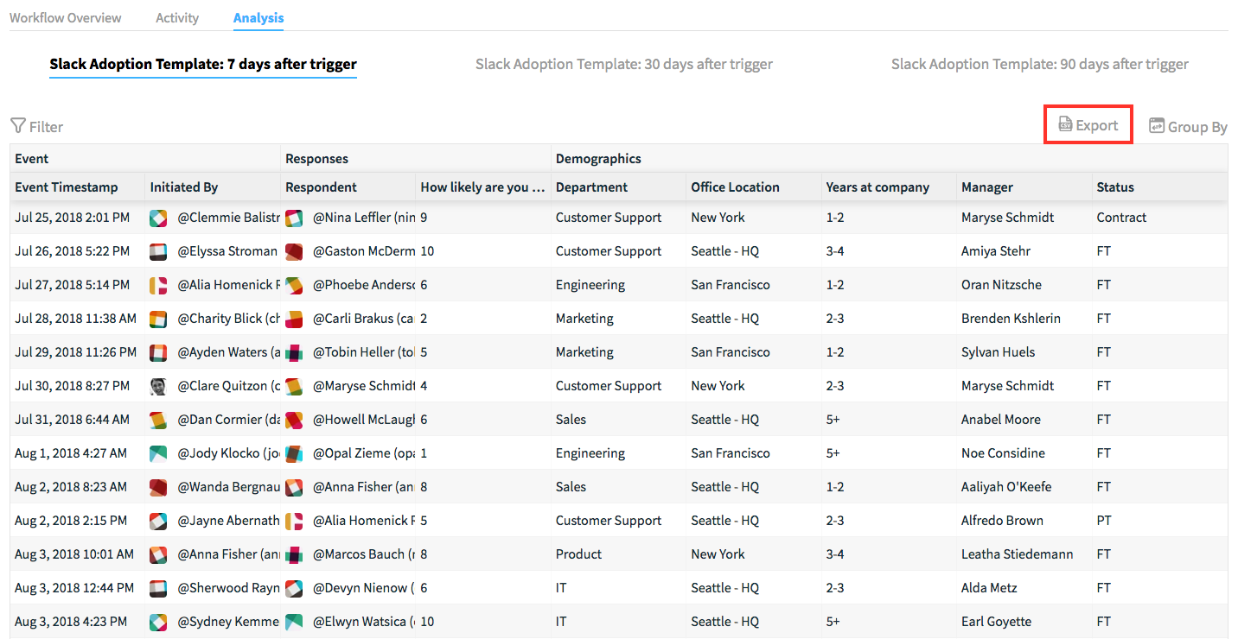The height and width of the screenshot is (639, 1238).
Task: Click the Export CSV file icon
Action: point(1065,125)
